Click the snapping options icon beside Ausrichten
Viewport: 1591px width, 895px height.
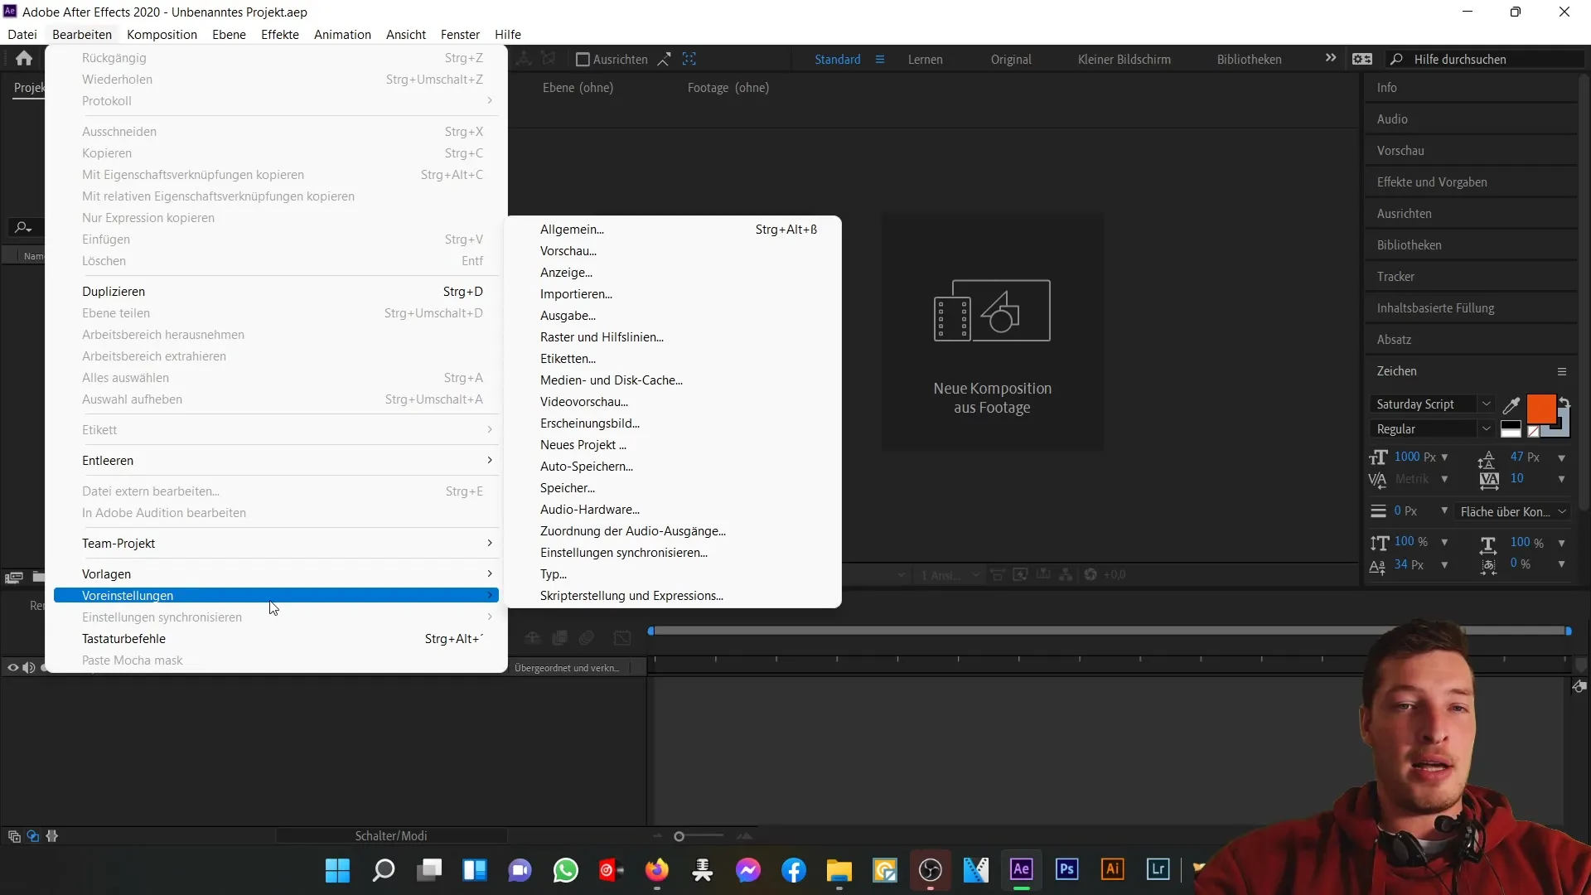(665, 59)
